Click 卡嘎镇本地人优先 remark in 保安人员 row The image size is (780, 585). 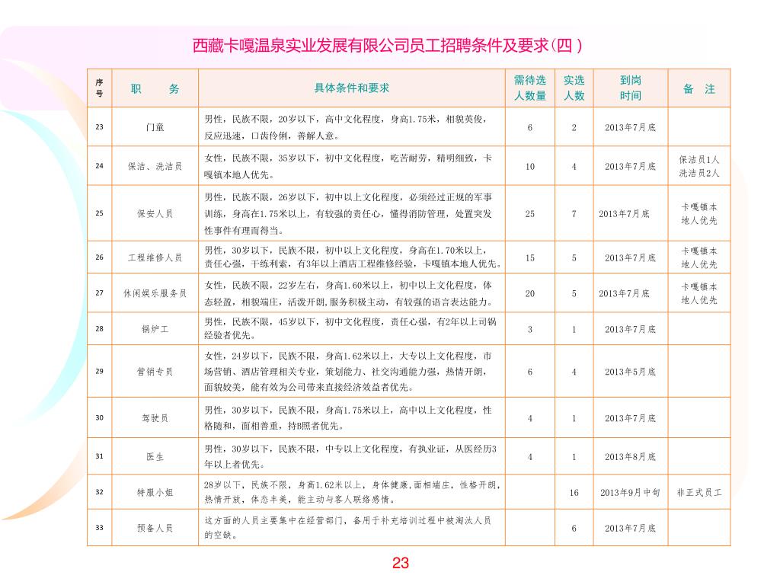[699, 213]
